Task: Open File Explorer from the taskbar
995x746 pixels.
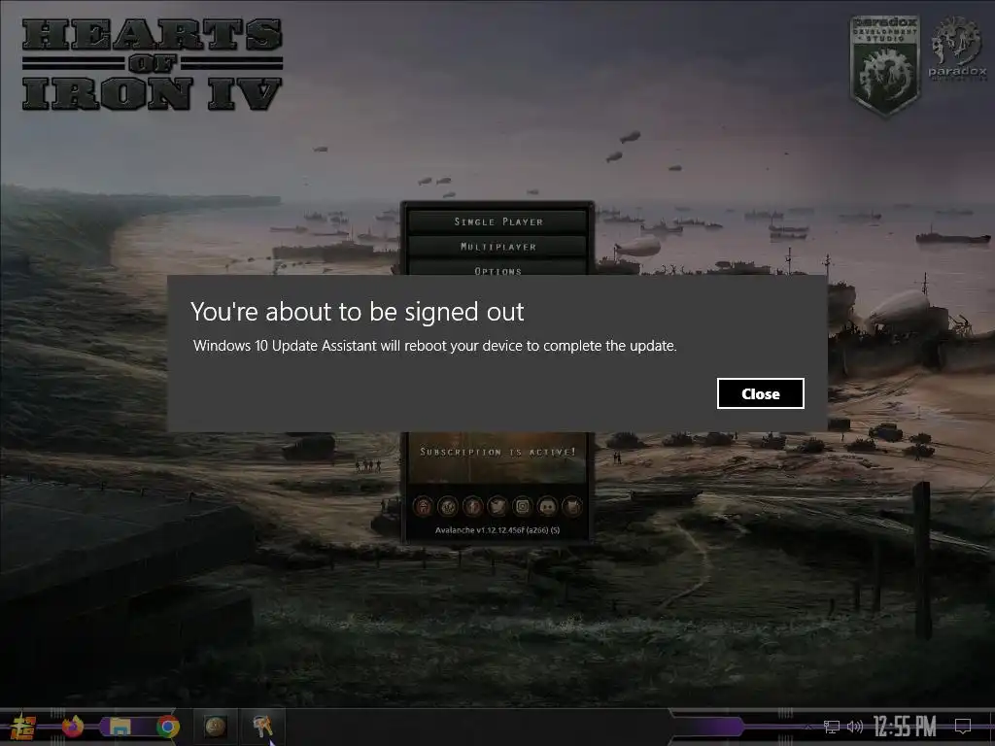Action: (x=120, y=727)
